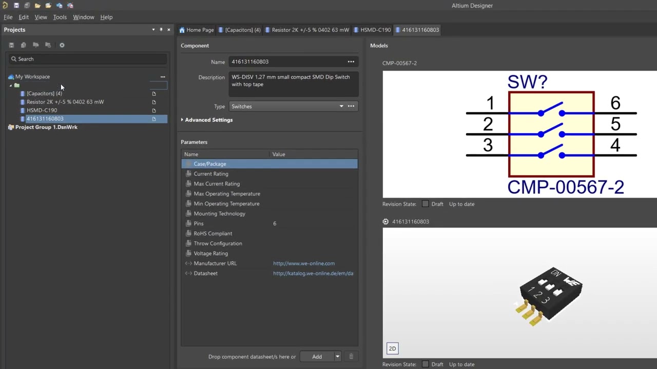Open the Type Switches dropdown

click(341, 107)
